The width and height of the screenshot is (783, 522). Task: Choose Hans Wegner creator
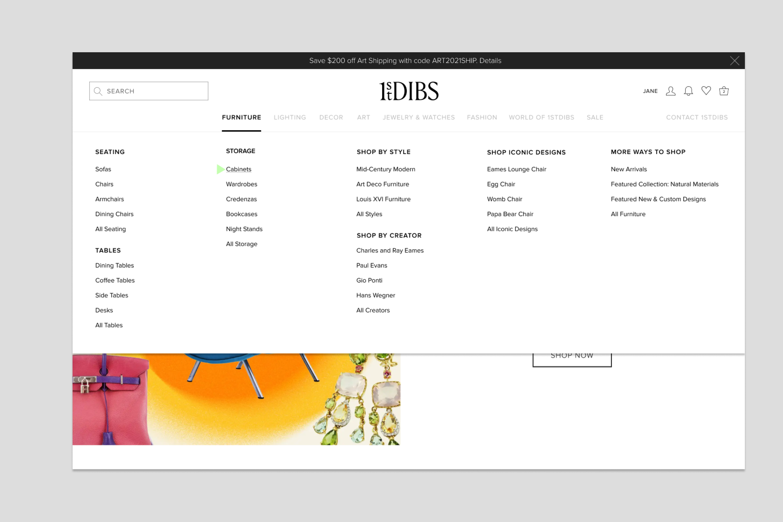point(376,295)
